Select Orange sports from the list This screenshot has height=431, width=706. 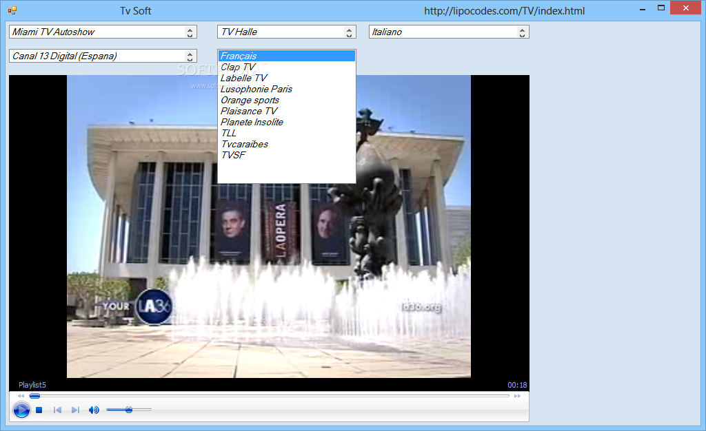[x=286, y=101]
